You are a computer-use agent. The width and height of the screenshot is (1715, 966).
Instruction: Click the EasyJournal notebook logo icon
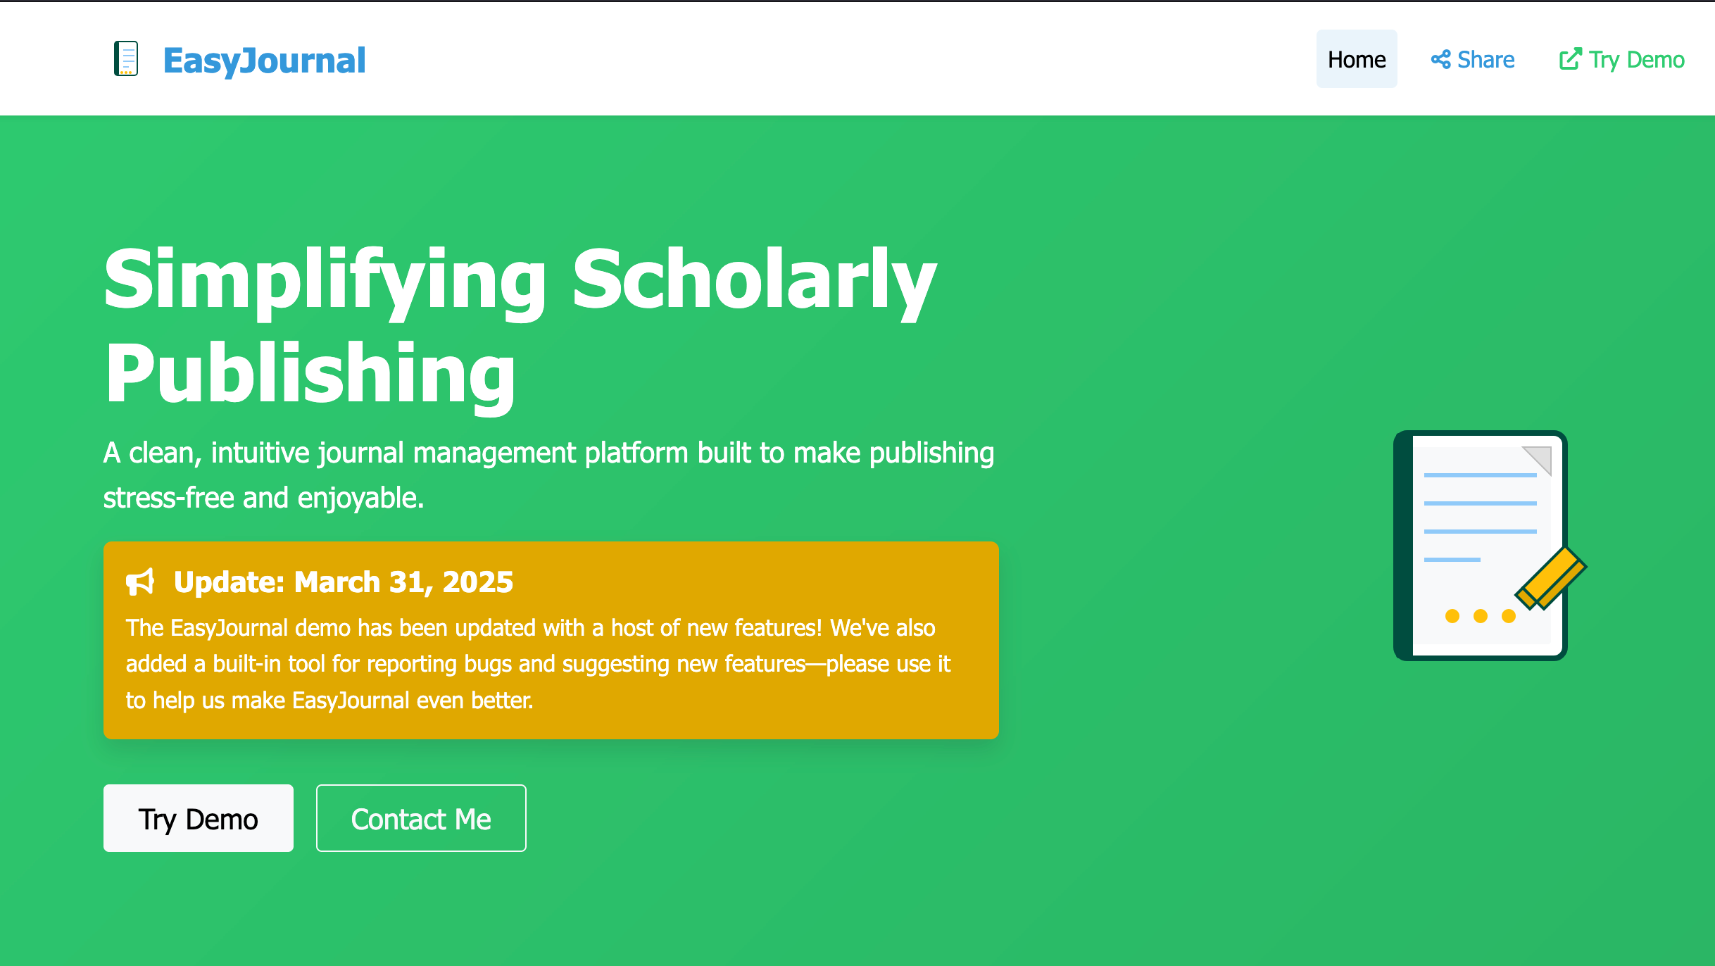[126, 58]
